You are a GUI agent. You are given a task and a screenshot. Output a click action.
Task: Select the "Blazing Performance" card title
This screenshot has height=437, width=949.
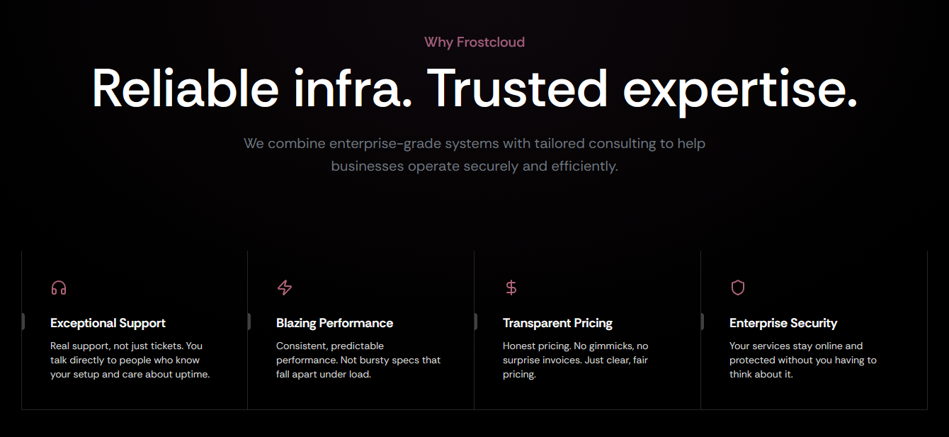click(334, 323)
